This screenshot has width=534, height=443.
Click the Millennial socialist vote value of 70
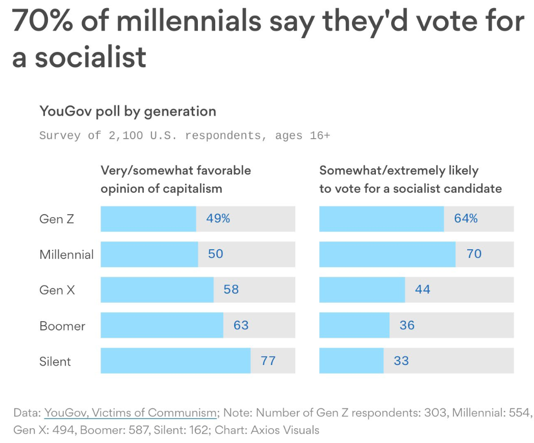pyautogui.click(x=474, y=254)
